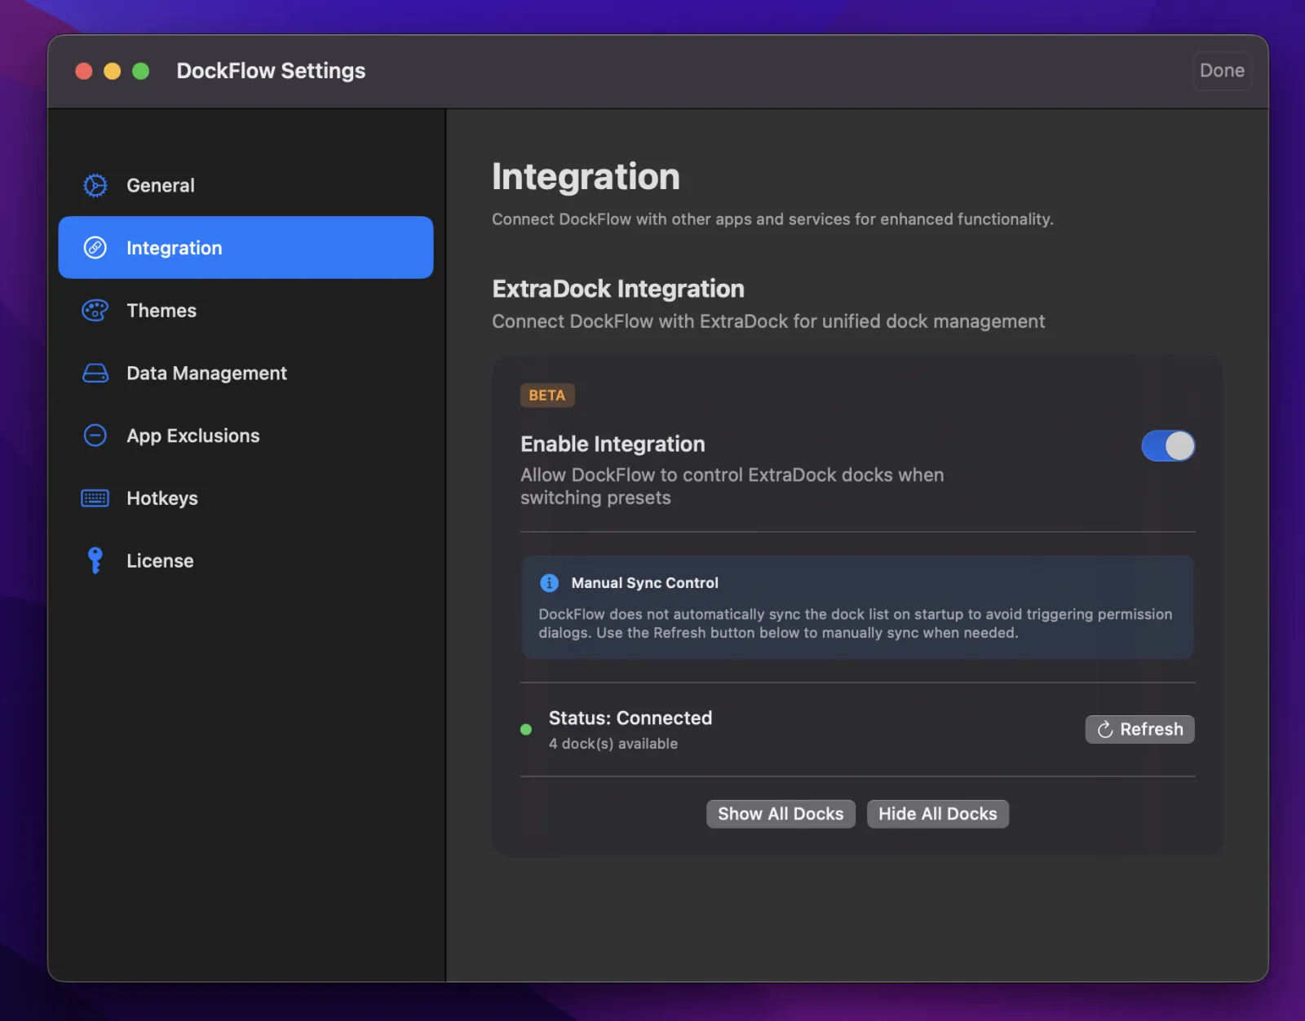Click the BETA badge label

547,396
